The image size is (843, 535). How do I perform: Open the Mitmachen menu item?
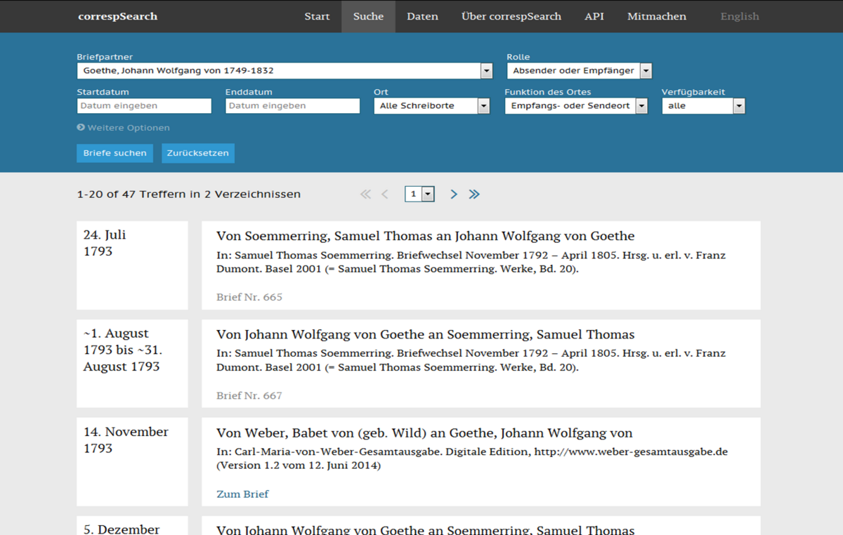[657, 16]
